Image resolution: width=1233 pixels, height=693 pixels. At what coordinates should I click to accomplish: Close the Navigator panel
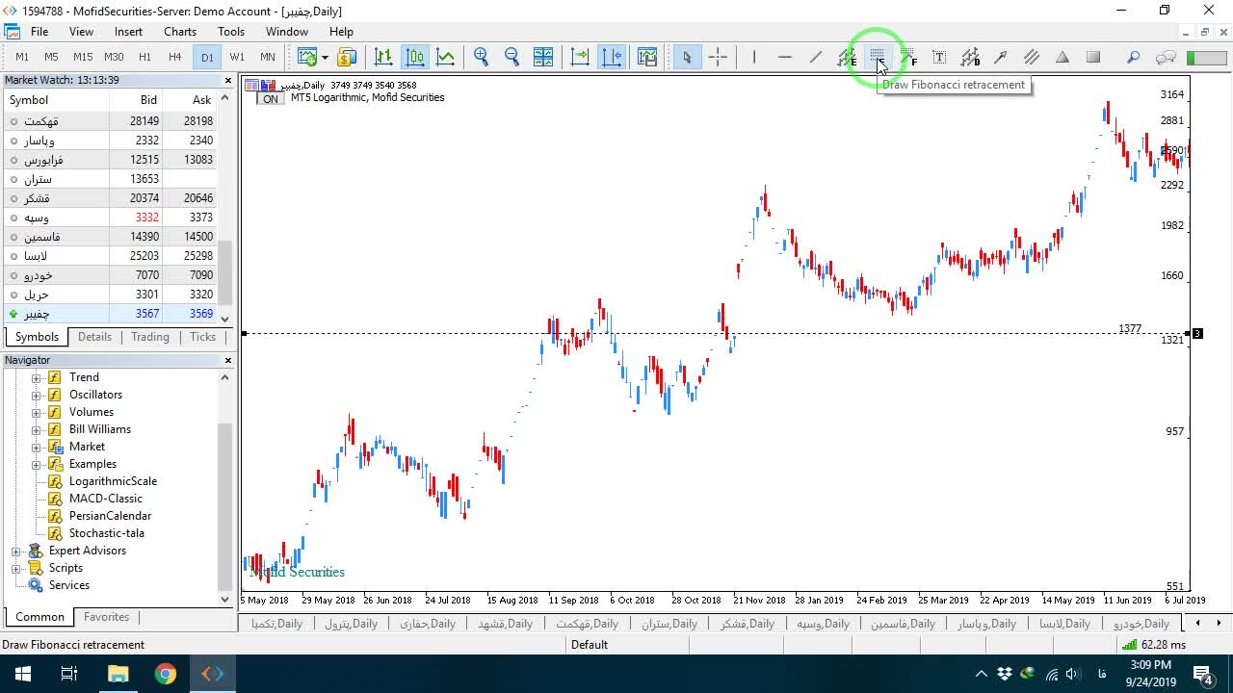228,360
